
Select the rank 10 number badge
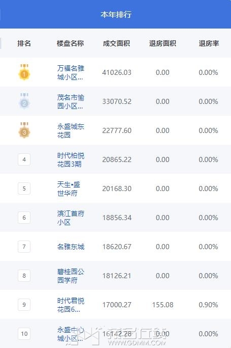pyautogui.click(x=24, y=334)
